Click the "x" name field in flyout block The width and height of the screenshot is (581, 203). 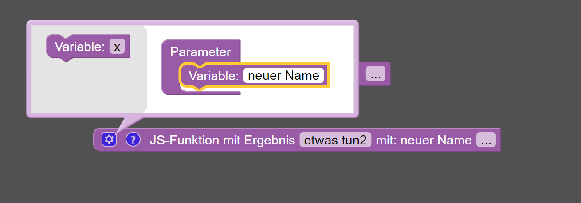117,47
